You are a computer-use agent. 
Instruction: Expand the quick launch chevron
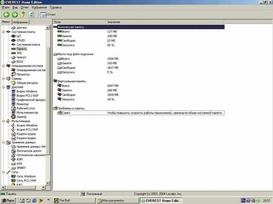coord(48,200)
